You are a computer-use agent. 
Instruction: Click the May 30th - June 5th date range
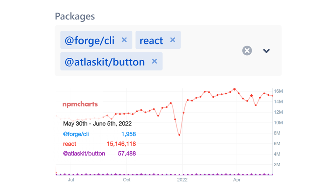click(97, 124)
